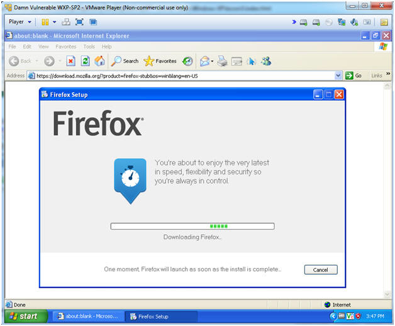Click the IE vertical scrollbar down arrow

pos(387,295)
